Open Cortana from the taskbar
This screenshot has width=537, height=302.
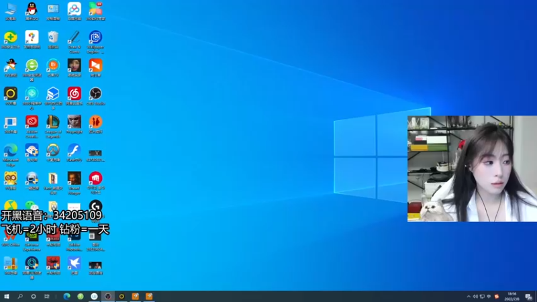click(33, 297)
